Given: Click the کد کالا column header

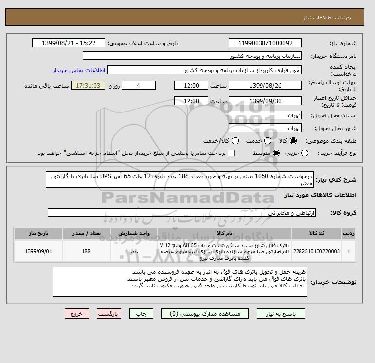Looking at the screenshot, I should point(317,233).
